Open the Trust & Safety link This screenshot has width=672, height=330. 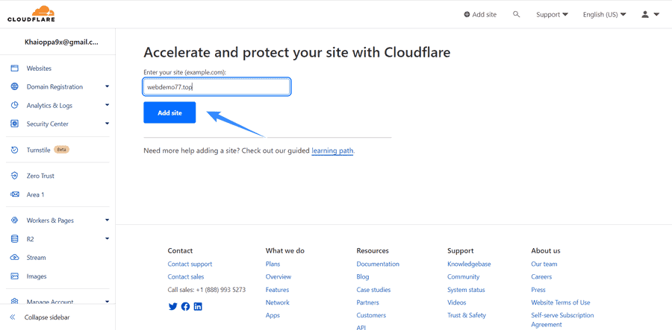click(467, 315)
